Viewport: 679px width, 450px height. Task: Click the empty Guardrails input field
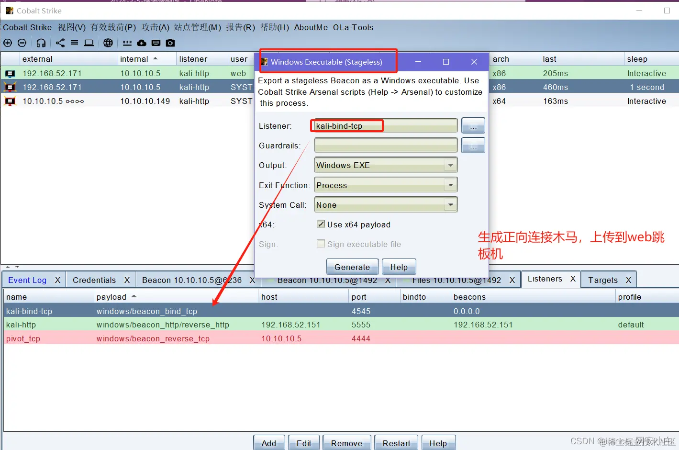386,146
